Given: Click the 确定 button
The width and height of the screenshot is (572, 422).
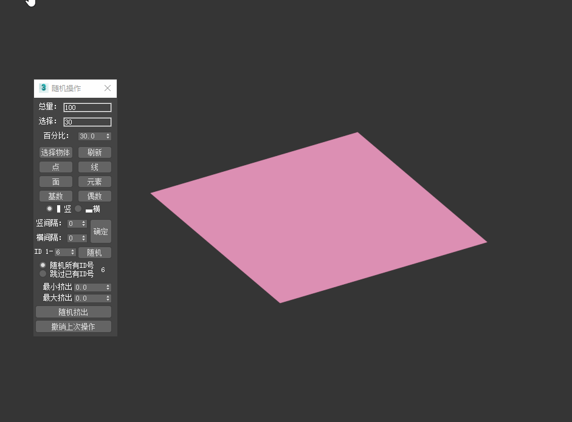Looking at the screenshot, I should [101, 231].
